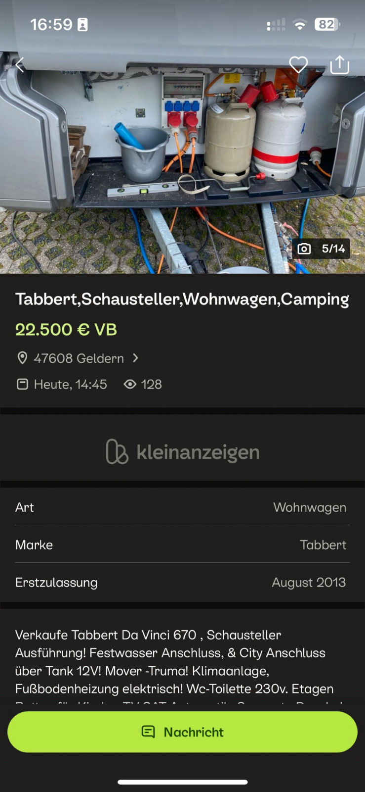Tap the battery status indicator
Viewport: 365px width, 792px height.
point(328,24)
